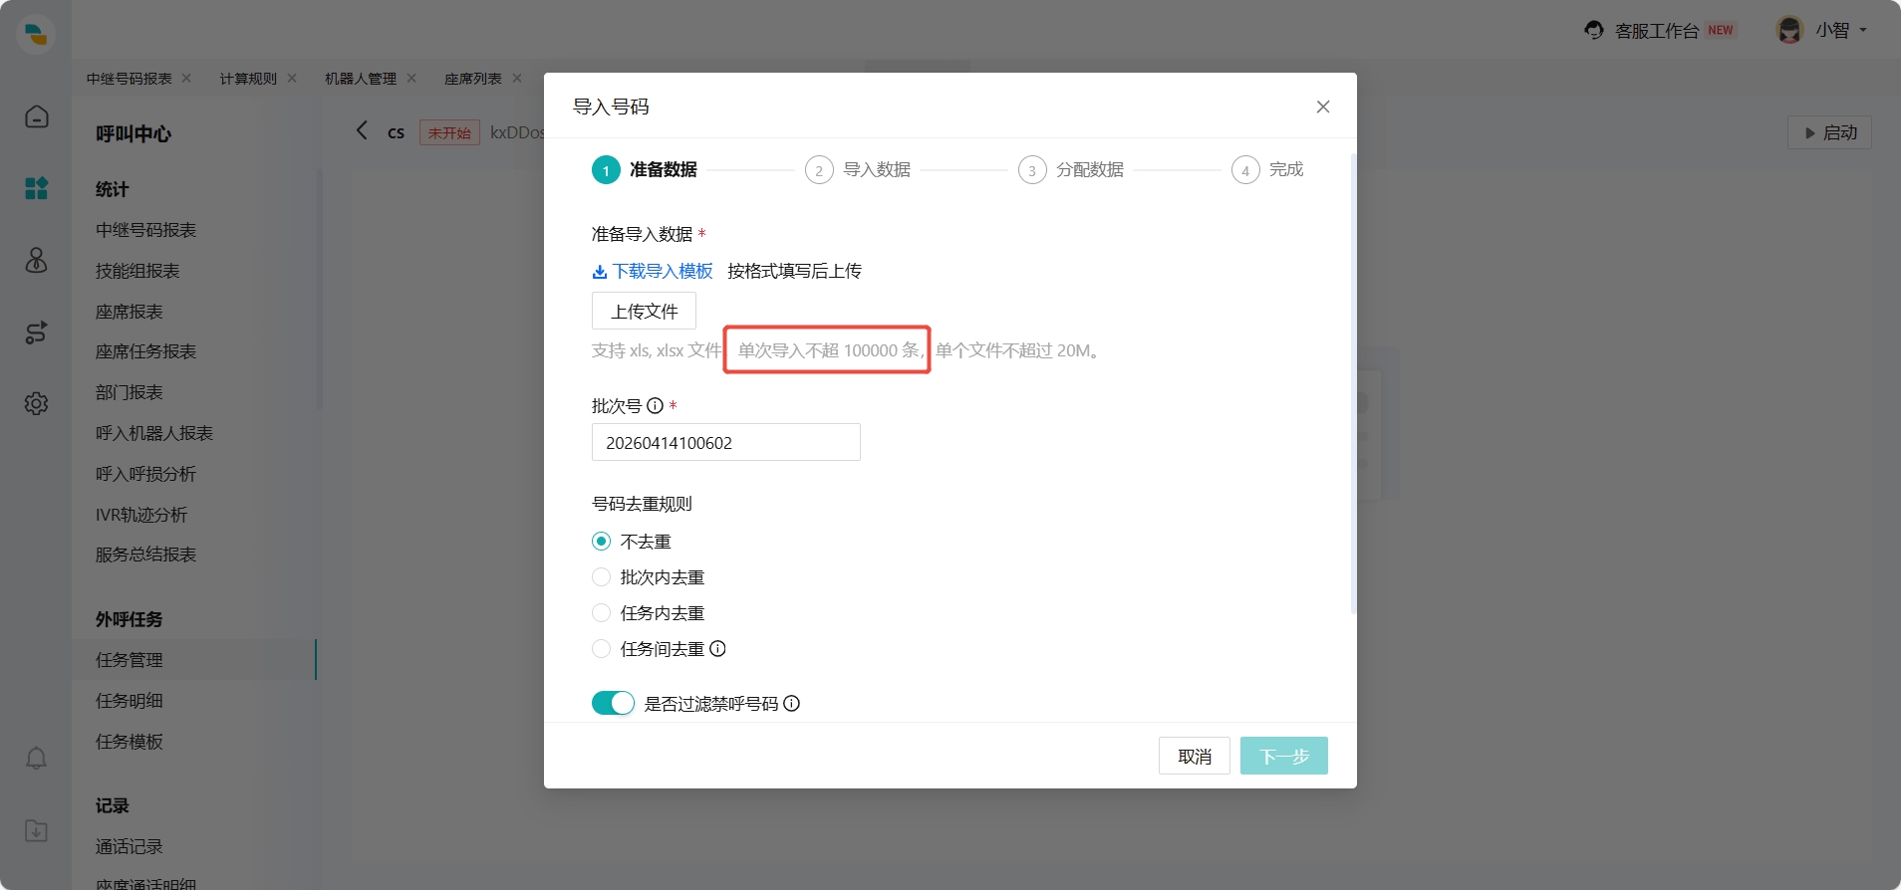Click the step 3 分配数据 indicator
1901x890 pixels.
tap(1071, 170)
